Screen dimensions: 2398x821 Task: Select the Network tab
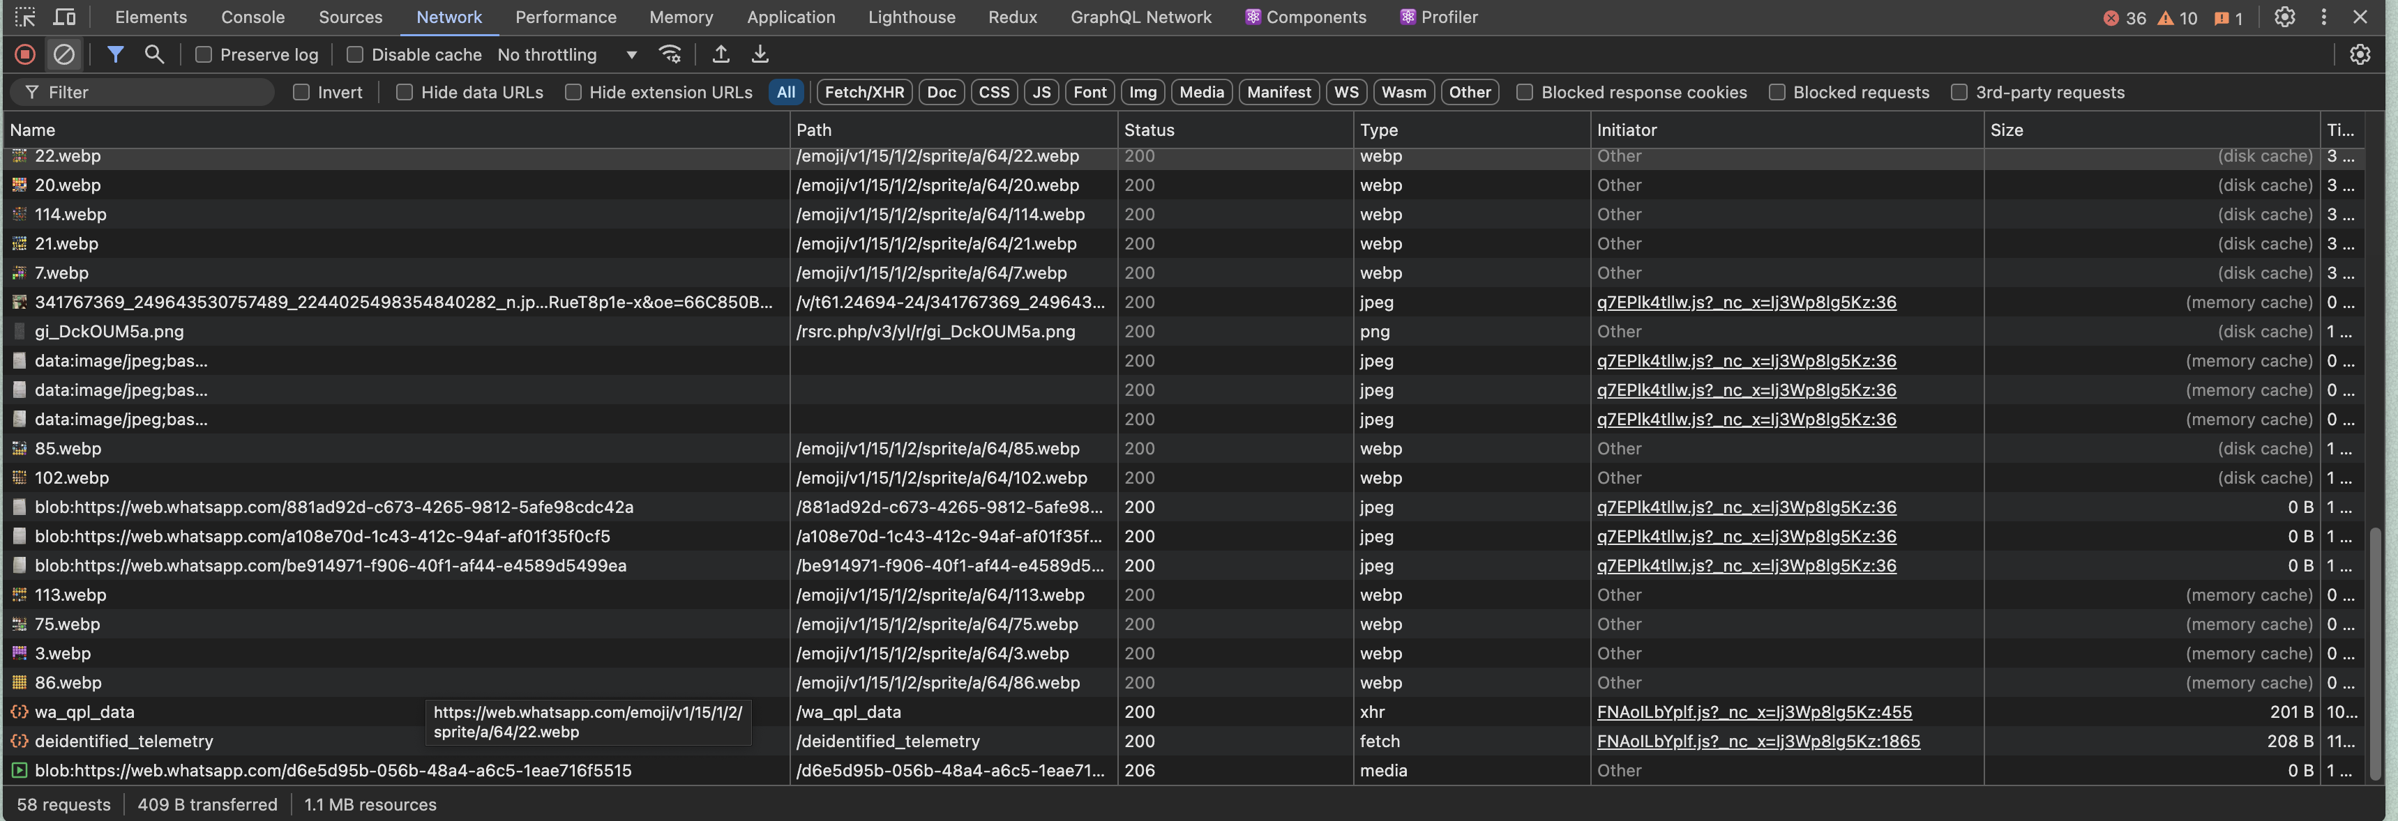448,17
